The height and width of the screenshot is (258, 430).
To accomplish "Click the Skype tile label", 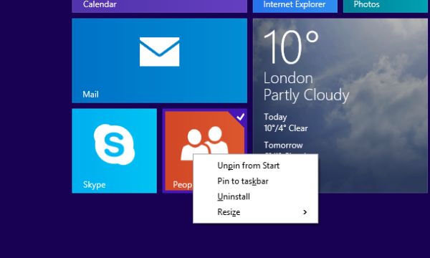I will (x=95, y=185).
